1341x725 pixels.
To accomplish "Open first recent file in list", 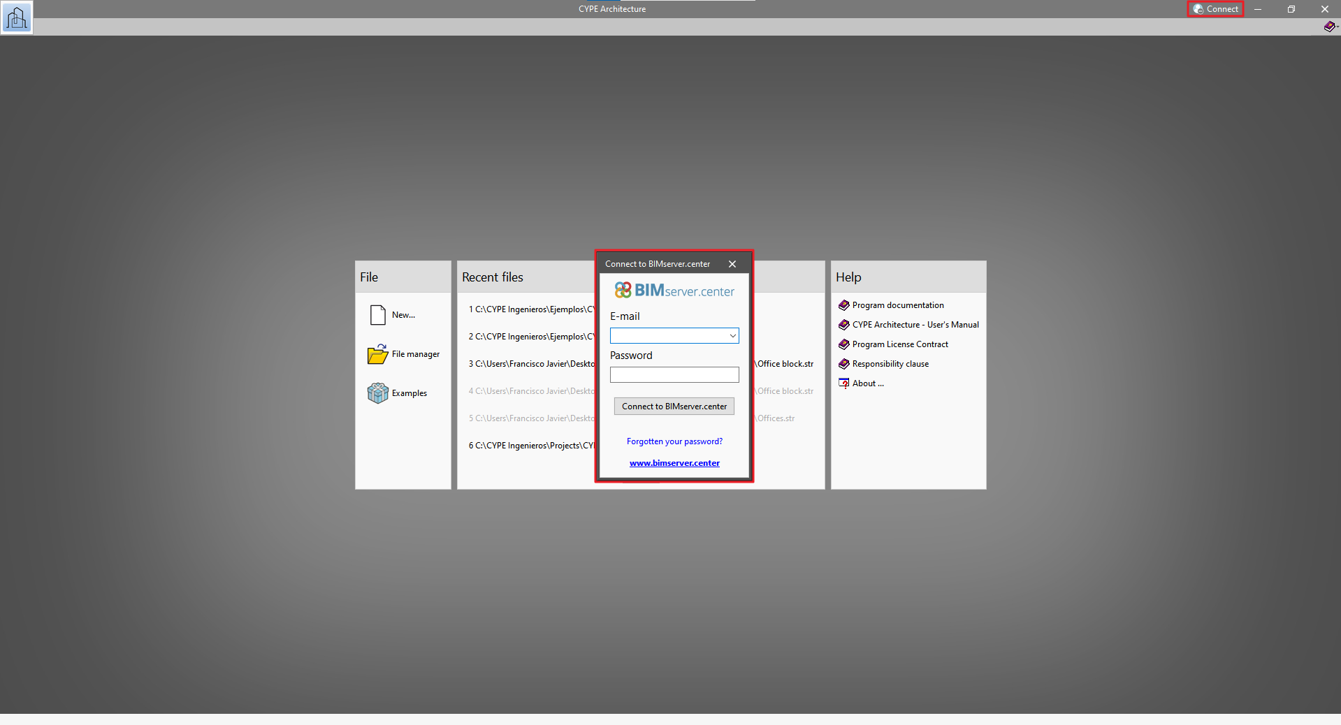I will point(531,309).
